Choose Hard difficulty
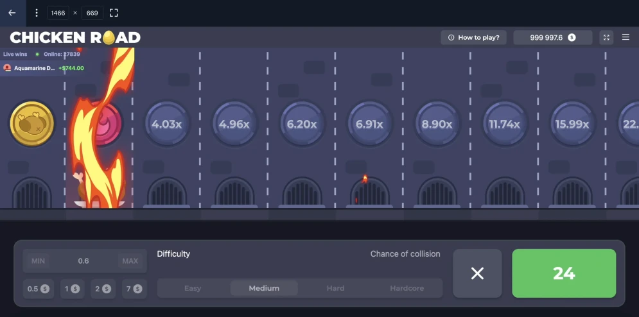639x317 pixels. (x=335, y=288)
